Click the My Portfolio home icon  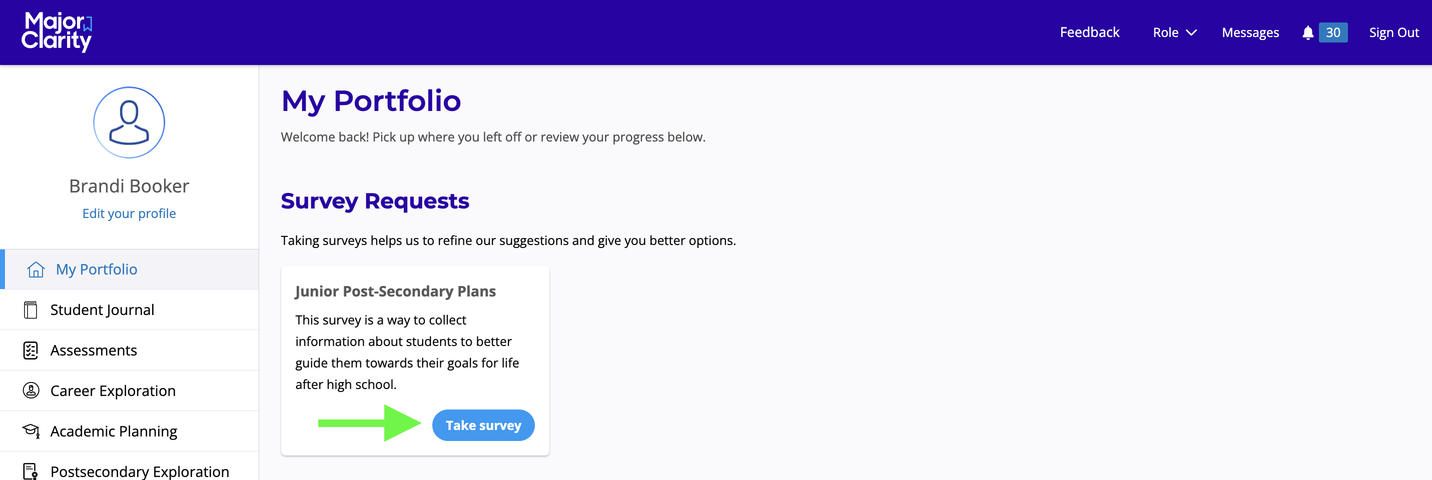pyautogui.click(x=36, y=269)
